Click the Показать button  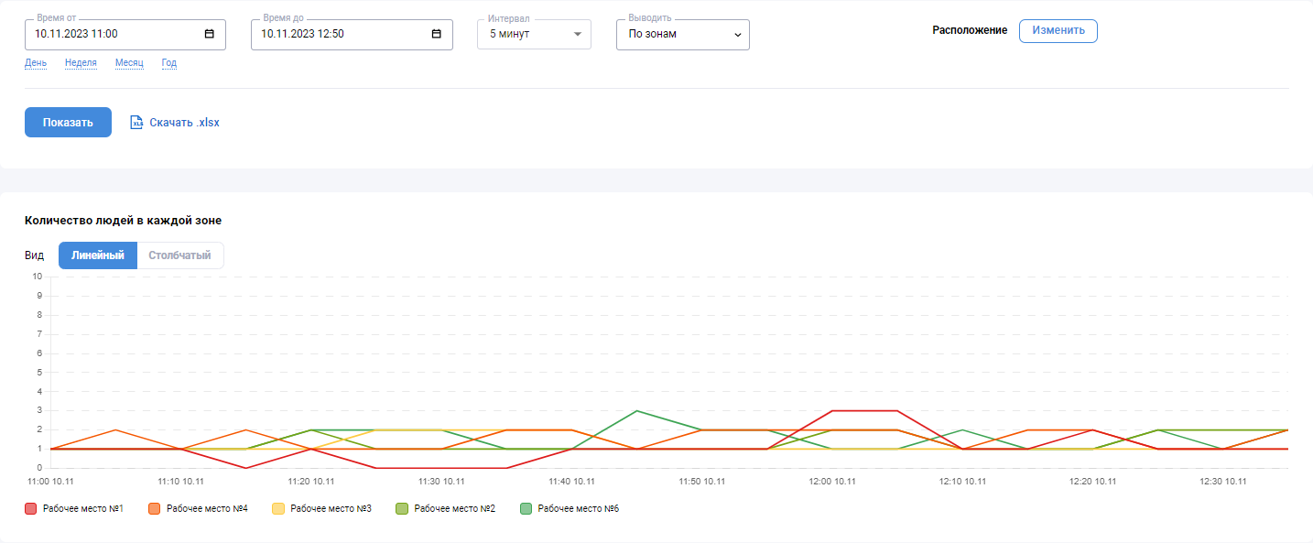68,123
